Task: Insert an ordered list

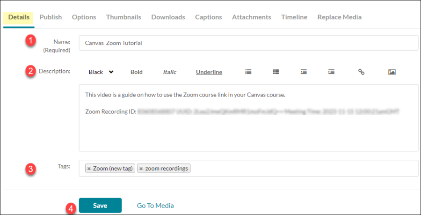Action: point(276,72)
